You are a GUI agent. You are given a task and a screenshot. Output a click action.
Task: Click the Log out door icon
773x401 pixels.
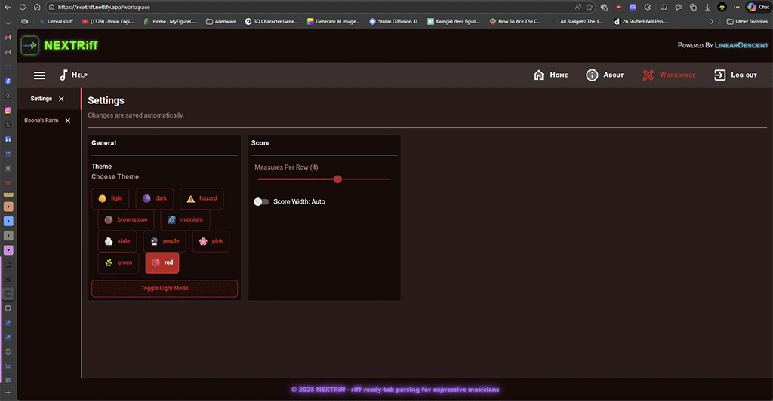click(x=719, y=75)
